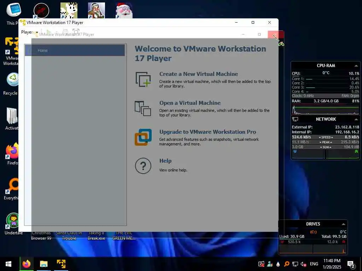Open the Create a New Virtual Machine link
362x271 pixels.
199,74
